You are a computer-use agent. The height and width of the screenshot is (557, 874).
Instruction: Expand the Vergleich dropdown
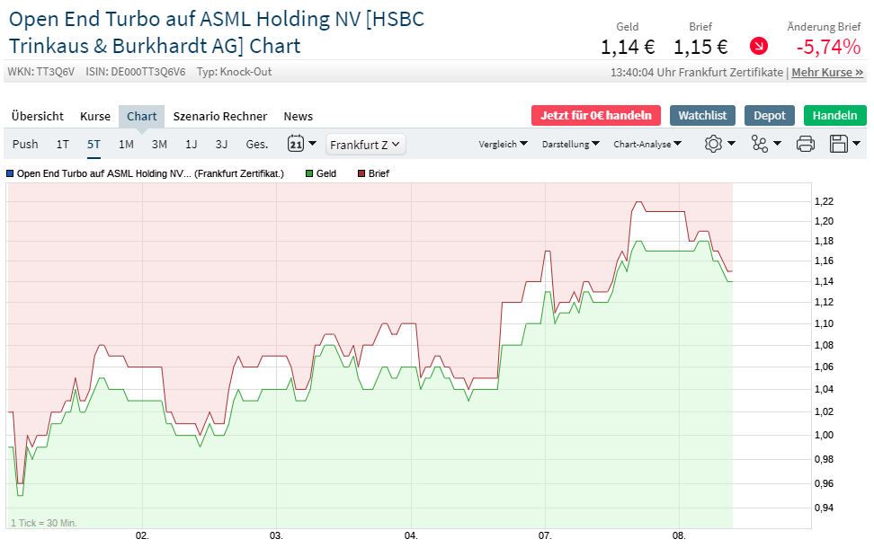coord(503,144)
